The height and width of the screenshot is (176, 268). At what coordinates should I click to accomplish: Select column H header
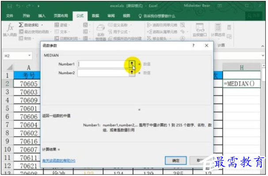(242, 68)
